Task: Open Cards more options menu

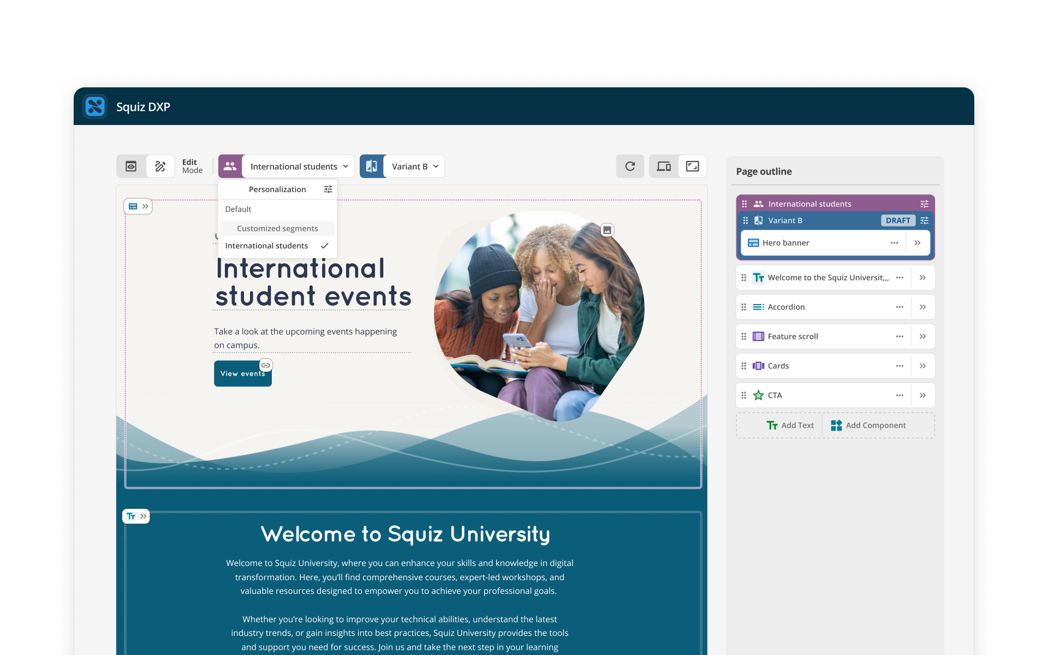Action: (900, 366)
